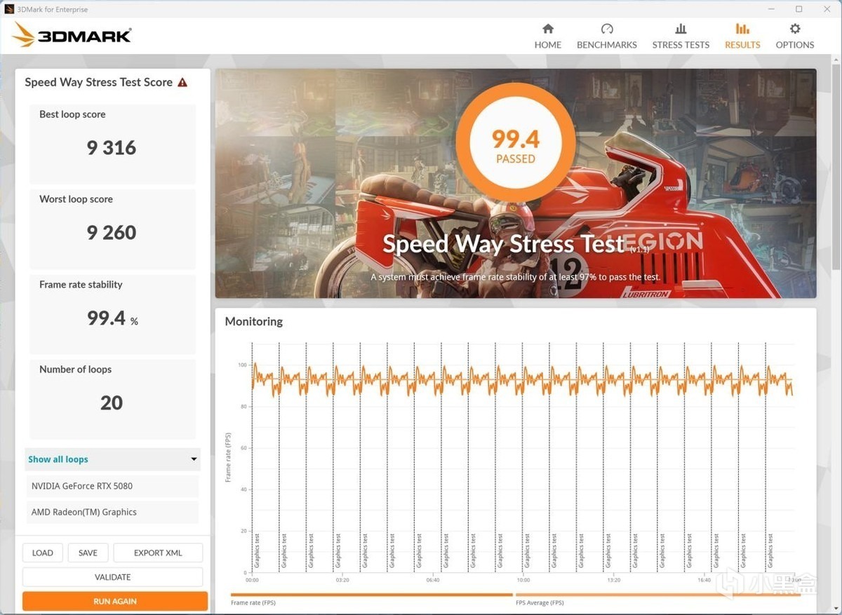Click the stress tests bar chart icon
Screen dimensions: 842x615
point(681,29)
